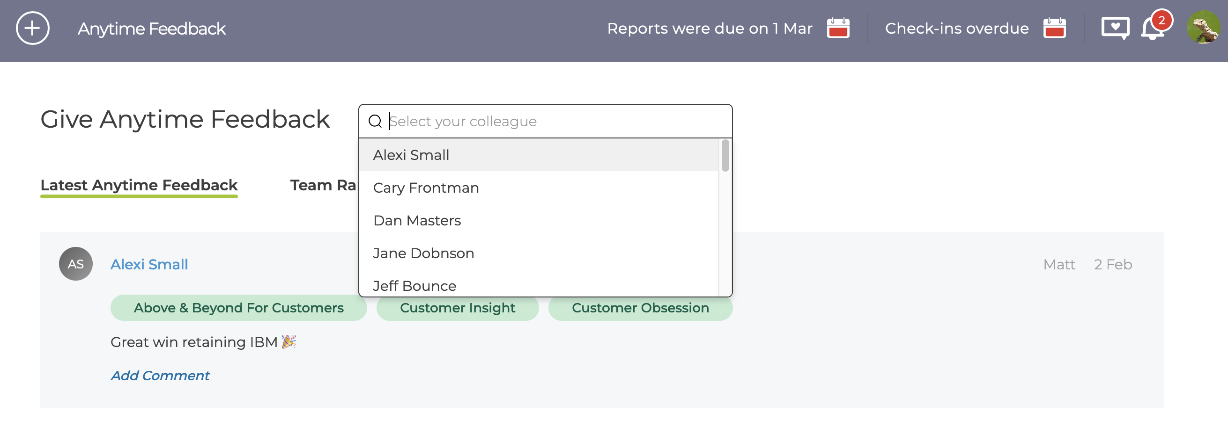The height and width of the screenshot is (434, 1228).
Task: Open the heart message praise icon
Action: click(1115, 28)
